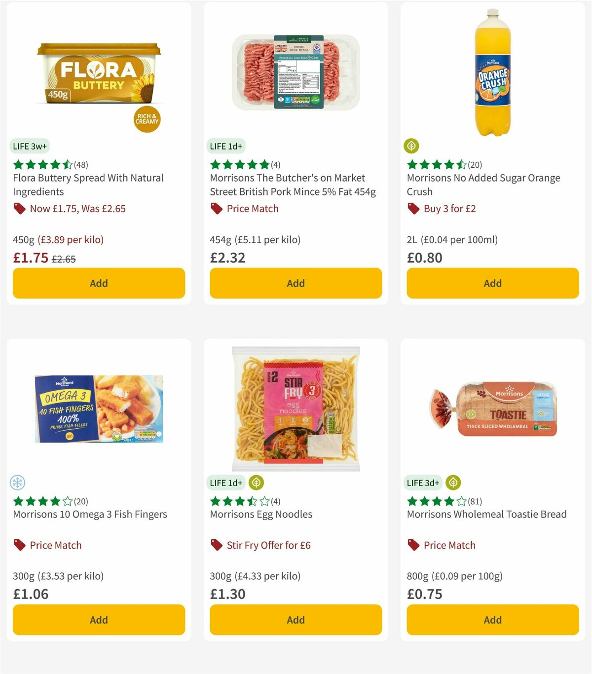The width and height of the screenshot is (592, 674).
Task: Click the price tag icon on Fish Fingers
Action: coord(19,545)
